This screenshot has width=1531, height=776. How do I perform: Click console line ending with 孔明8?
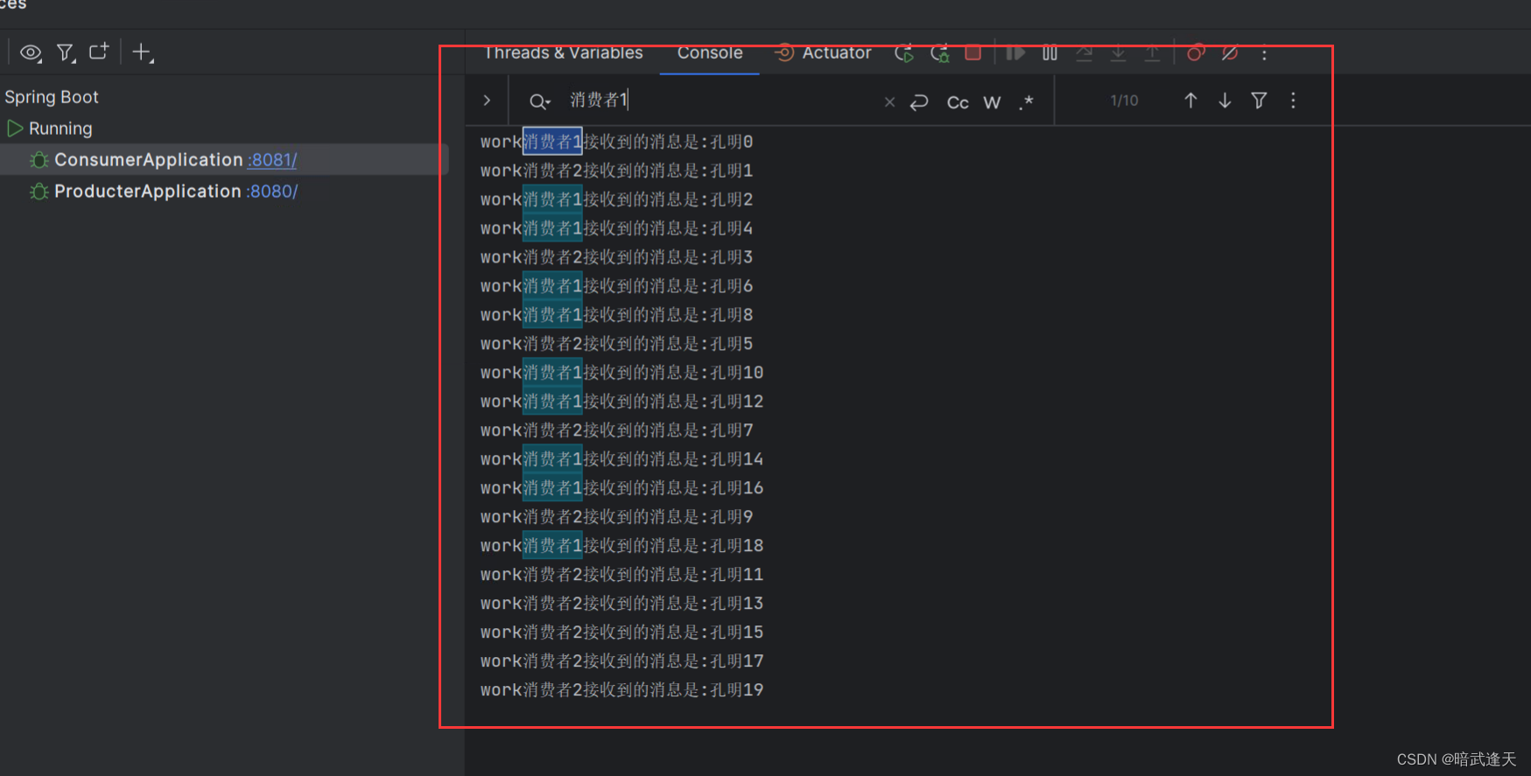click(616, 315)
